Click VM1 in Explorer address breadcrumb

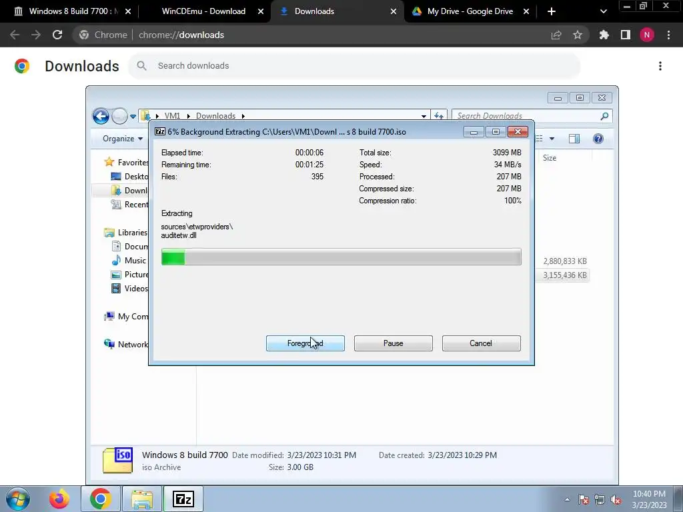172,116
